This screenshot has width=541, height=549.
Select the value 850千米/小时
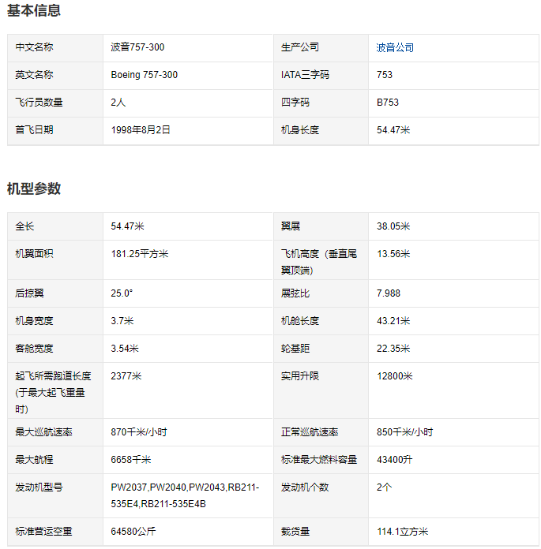pyautogui.click(x=404, y=432)
